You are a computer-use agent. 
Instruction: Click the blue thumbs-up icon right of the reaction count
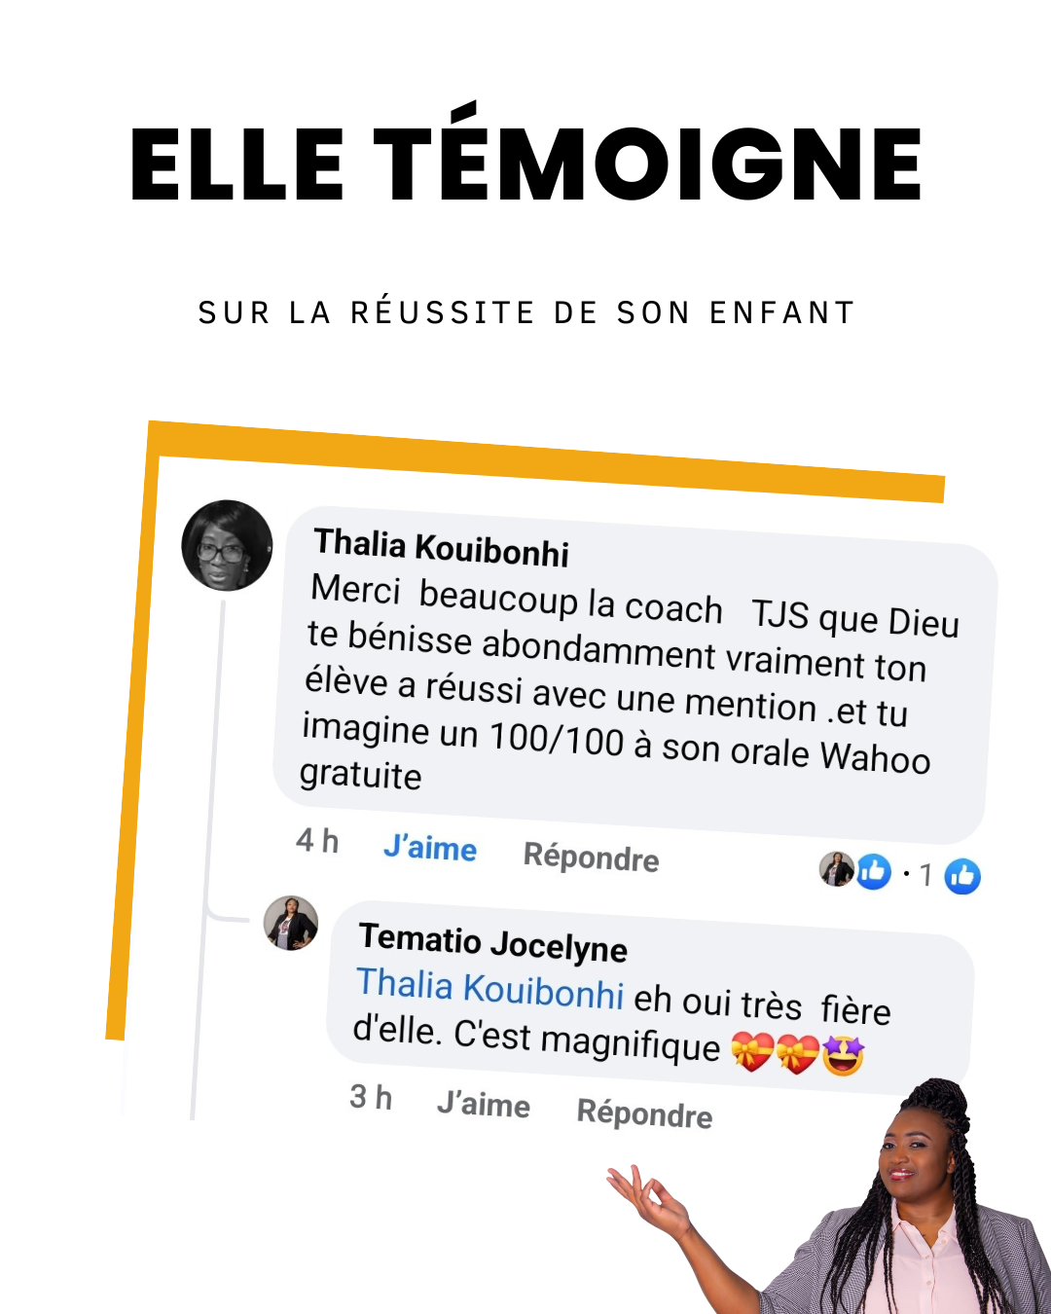[962, 877]
